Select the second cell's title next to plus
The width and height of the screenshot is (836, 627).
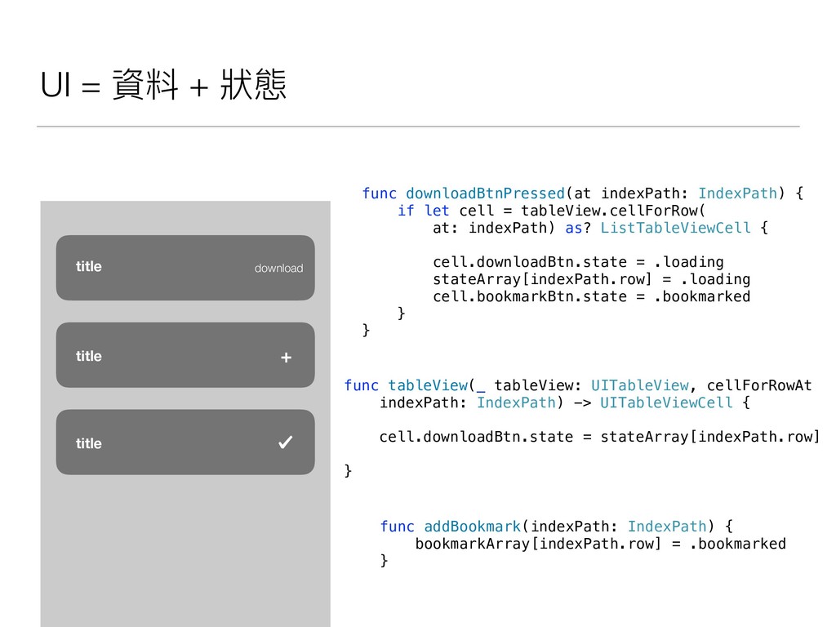click(x=88, y=356)
